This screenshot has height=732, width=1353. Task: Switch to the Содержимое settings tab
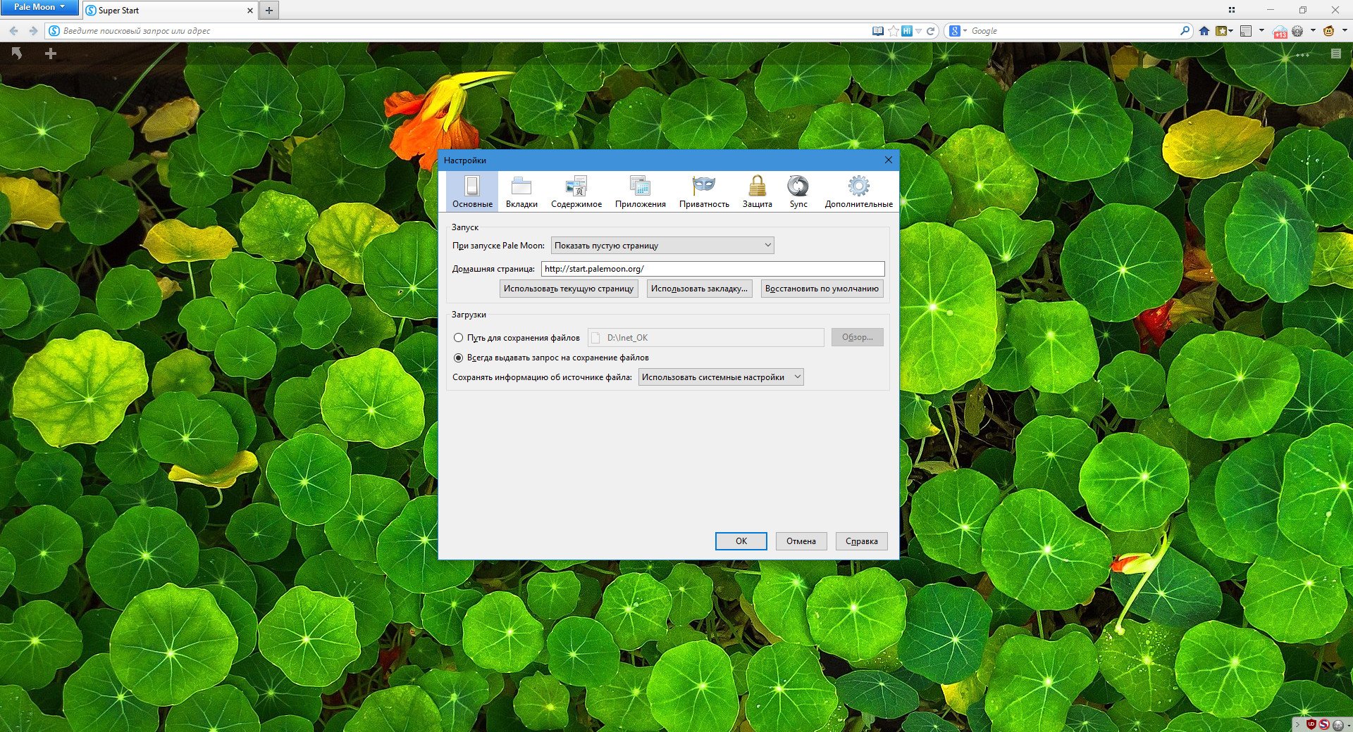(x=576, y=191)
